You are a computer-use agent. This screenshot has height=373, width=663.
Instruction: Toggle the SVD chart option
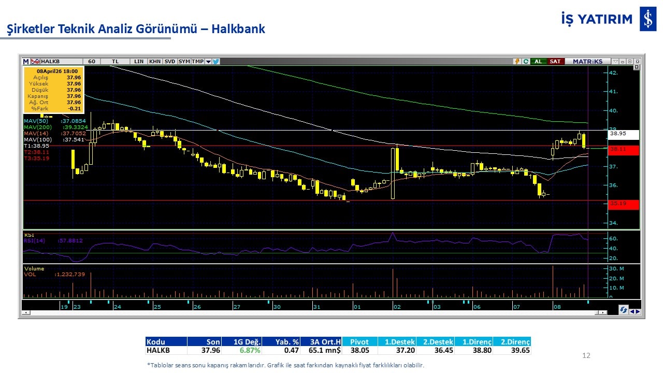point(170,61)
